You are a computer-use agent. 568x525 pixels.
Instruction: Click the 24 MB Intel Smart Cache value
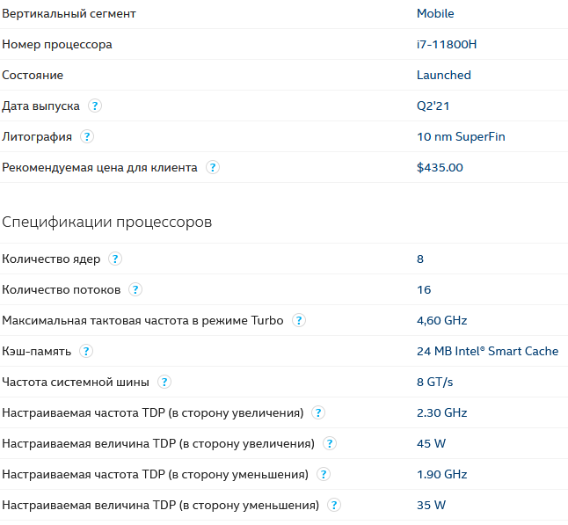pos(487,352)
